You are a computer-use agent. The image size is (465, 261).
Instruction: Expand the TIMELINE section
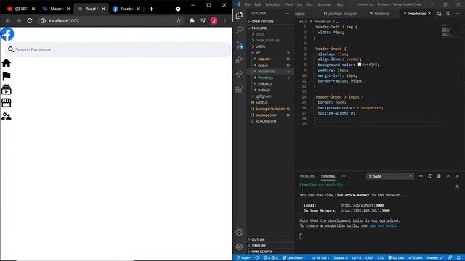pyautogui.click(x=259, y=246)
